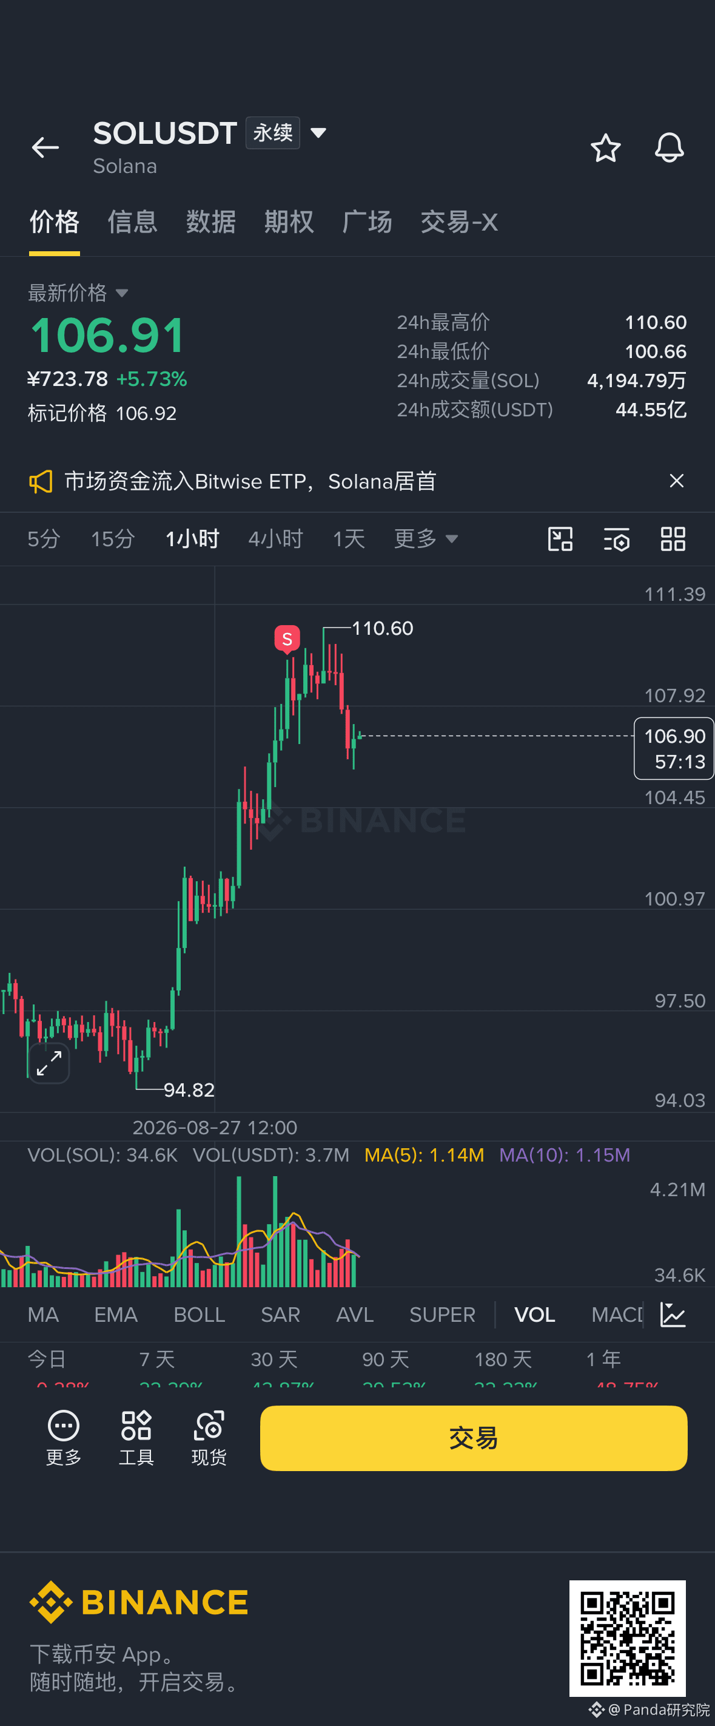Screen dimensions: 715x1726
Task: Go back using the arrow icon
Action: 45,147
